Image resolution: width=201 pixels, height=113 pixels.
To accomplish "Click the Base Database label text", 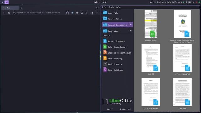I will pos(115,70).
